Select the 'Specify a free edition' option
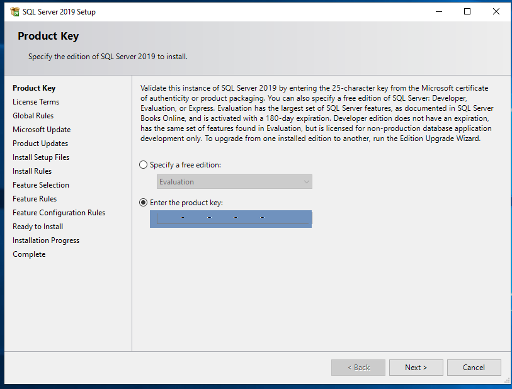 pyautogui.click(x=143, y=164)
